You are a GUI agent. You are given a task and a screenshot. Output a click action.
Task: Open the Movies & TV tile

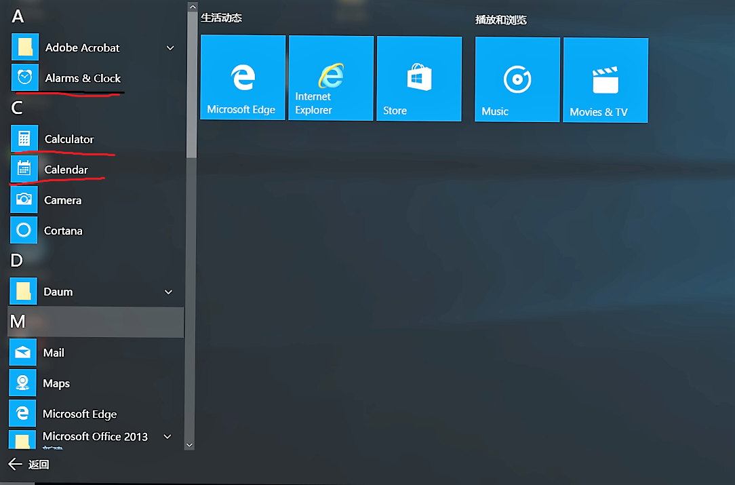coord(605,80)
